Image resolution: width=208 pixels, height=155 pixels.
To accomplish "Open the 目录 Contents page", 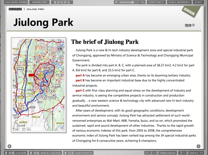I will (78, 153).
